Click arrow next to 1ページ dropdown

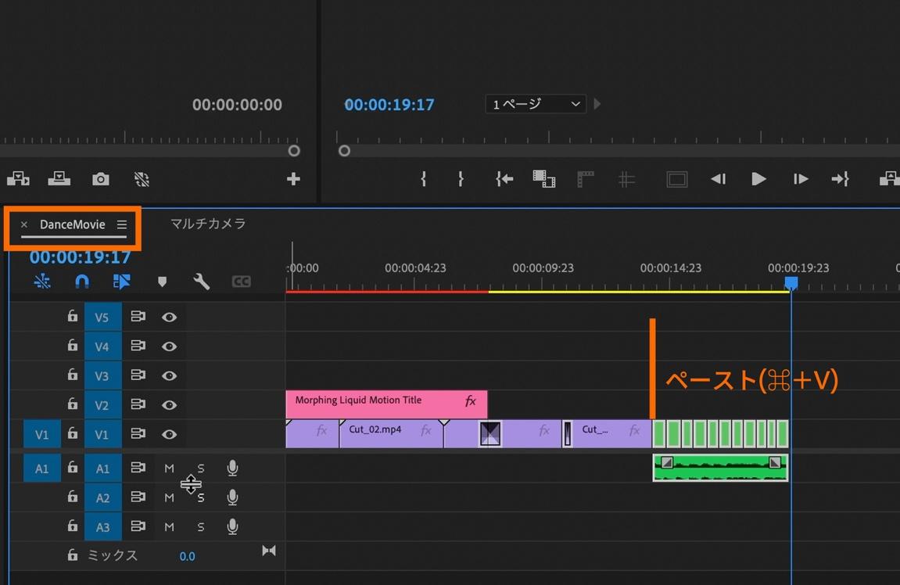click(x=597, y=104)
